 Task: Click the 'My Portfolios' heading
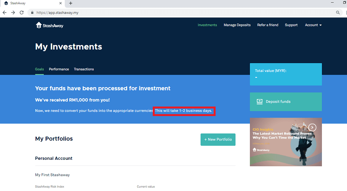point(54,138)
